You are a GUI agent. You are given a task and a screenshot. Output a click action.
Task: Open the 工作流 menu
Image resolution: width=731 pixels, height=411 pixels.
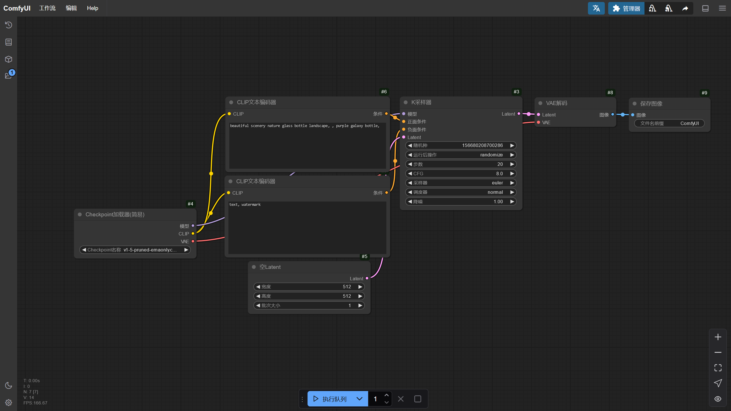[47, 8]
